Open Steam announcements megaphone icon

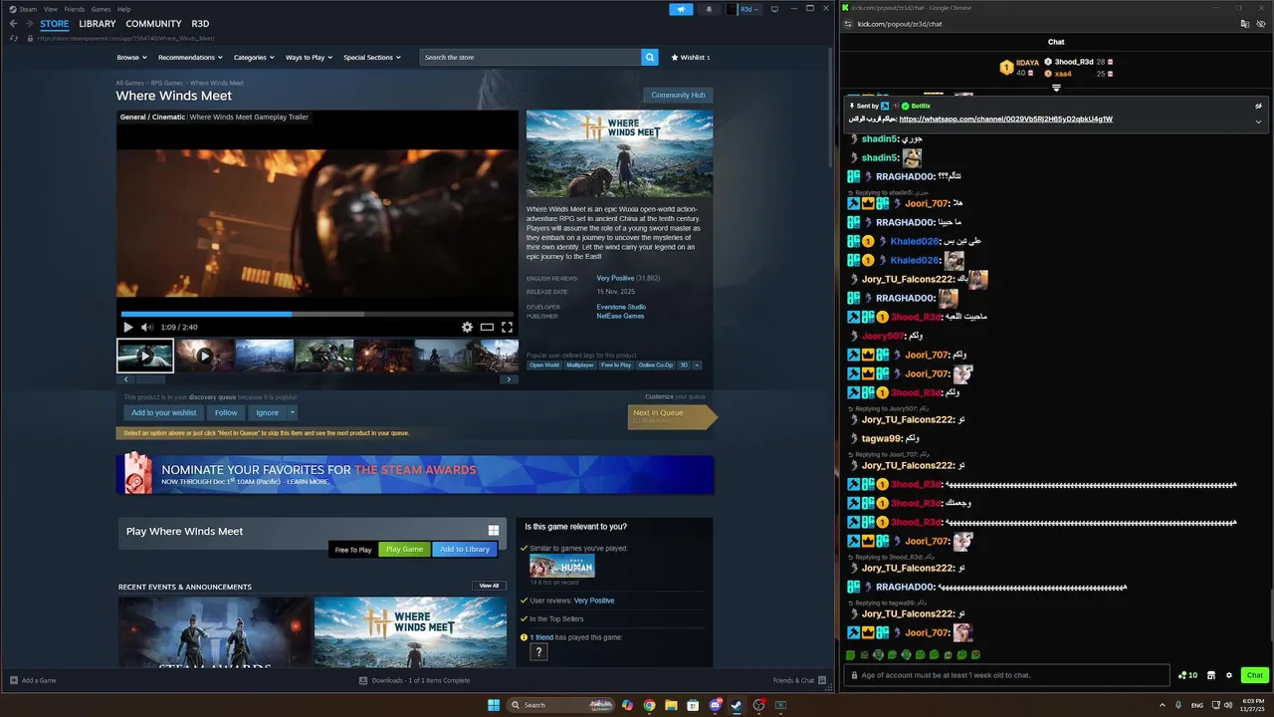(x=681, y=9)
